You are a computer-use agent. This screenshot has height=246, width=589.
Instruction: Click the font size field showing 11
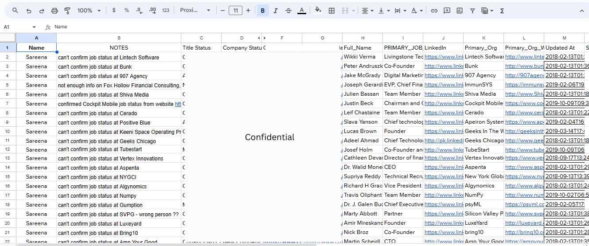coord(235,11)
